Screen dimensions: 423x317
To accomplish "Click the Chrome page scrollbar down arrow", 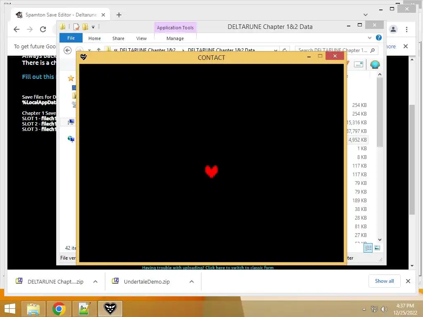I will click(412, 266).
